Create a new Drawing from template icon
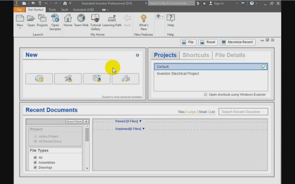The height and width of the screenshot is (184, 295). coord(97,78)
